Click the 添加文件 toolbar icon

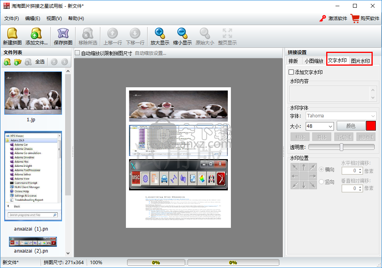click(x=36, y=33)
